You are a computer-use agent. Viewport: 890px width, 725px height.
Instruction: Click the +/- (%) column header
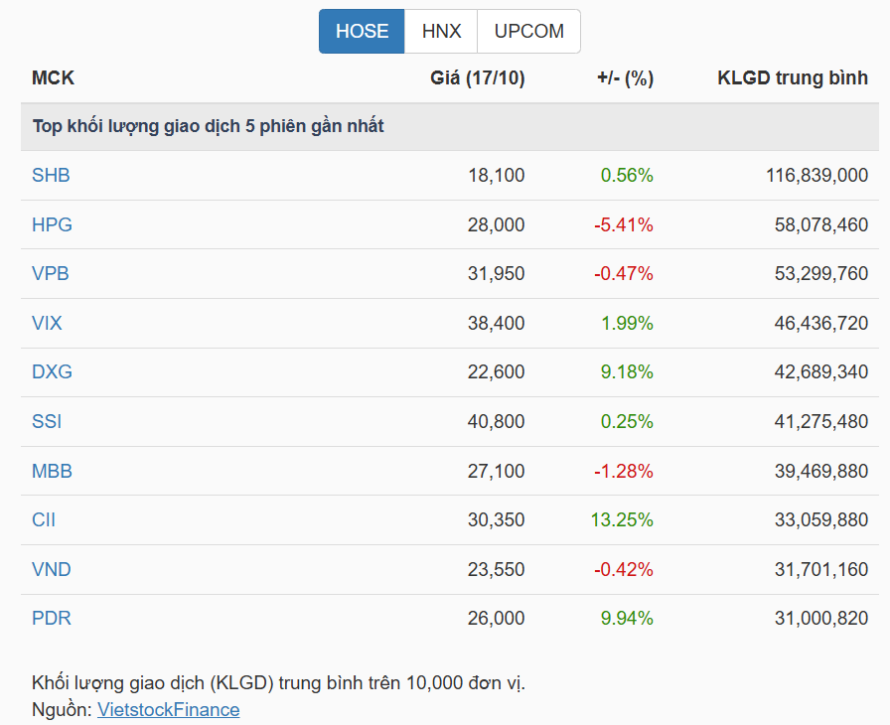pyautogui.click(x=625, y=79)
